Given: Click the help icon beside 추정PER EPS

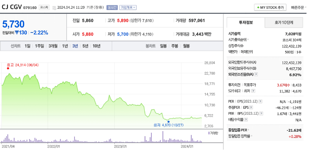Looking at the screenshot, I should coord(251,107).
